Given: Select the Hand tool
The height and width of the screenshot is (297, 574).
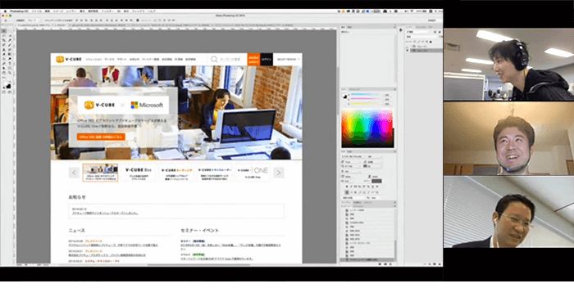Looking at the screenshot, I should (x=3, y=72).
